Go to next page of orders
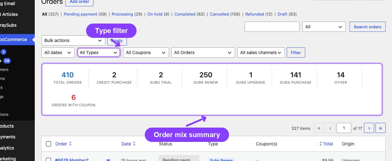 [x=369, y=128]
